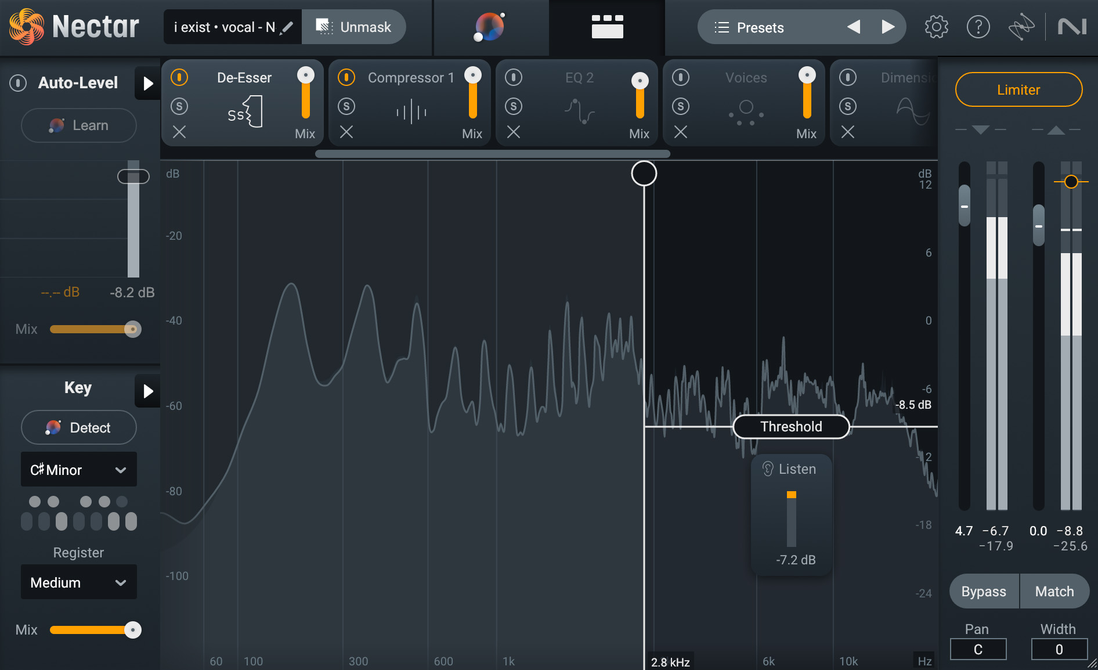The width and height of the screenshot is (1098, 670).
Task: Select the Dimension wave icon
Action: [x=913, y=111]
